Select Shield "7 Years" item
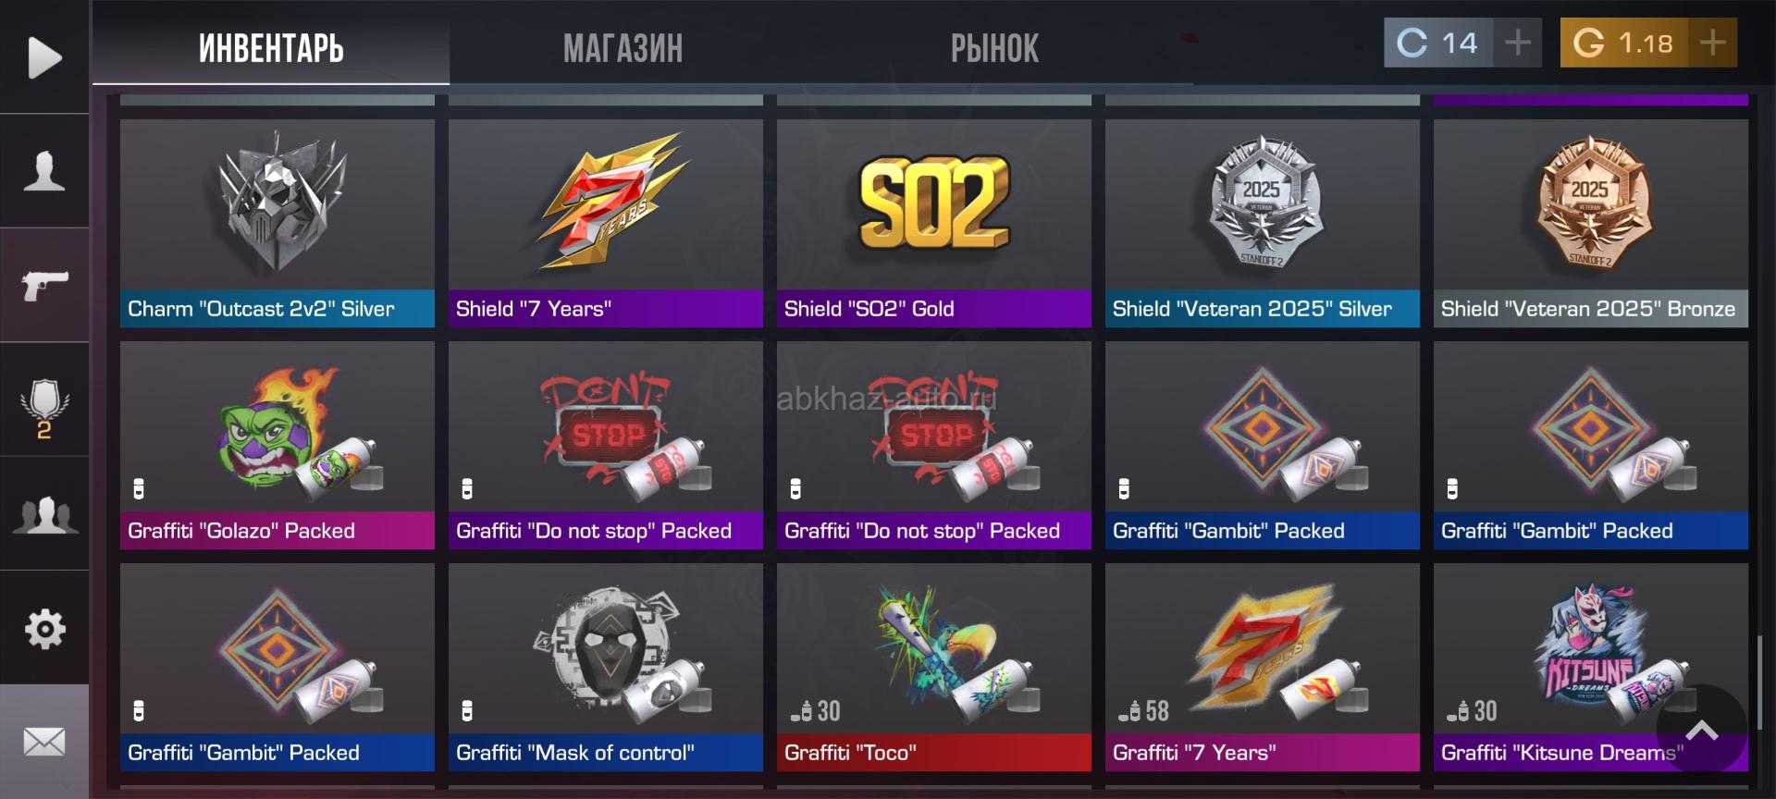Viewport: 1776px width, 799px height. click(606, 223)
